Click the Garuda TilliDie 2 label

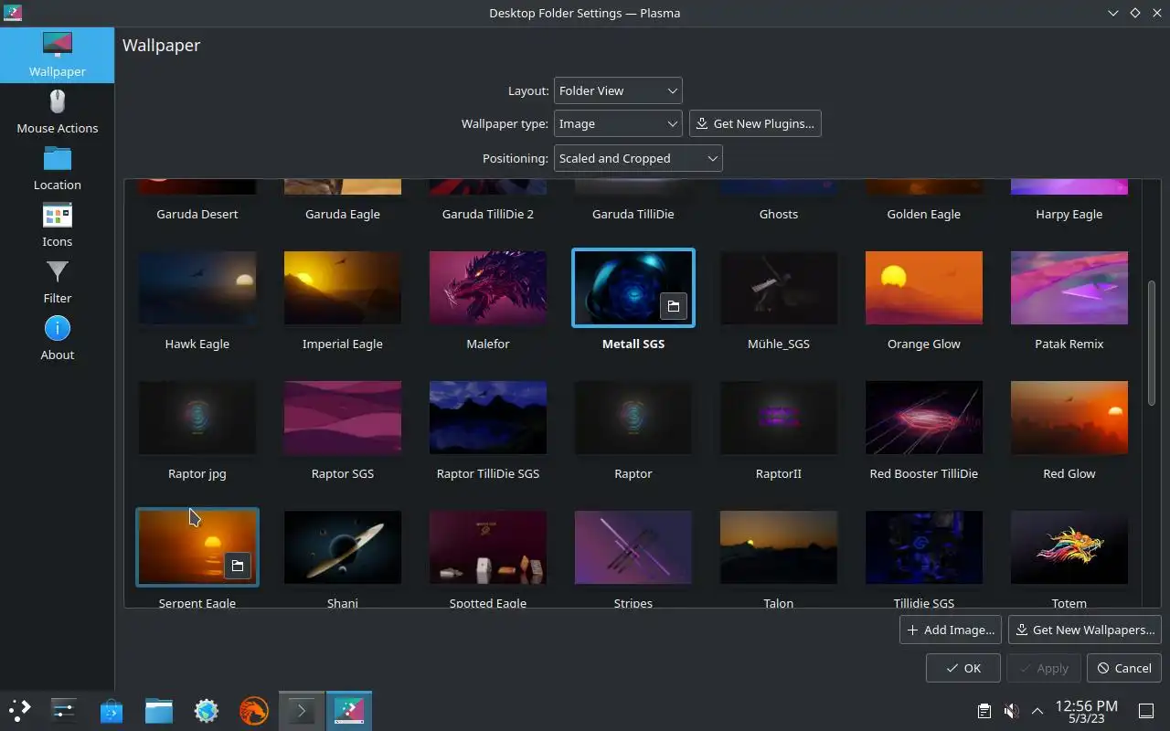(487, 214)
